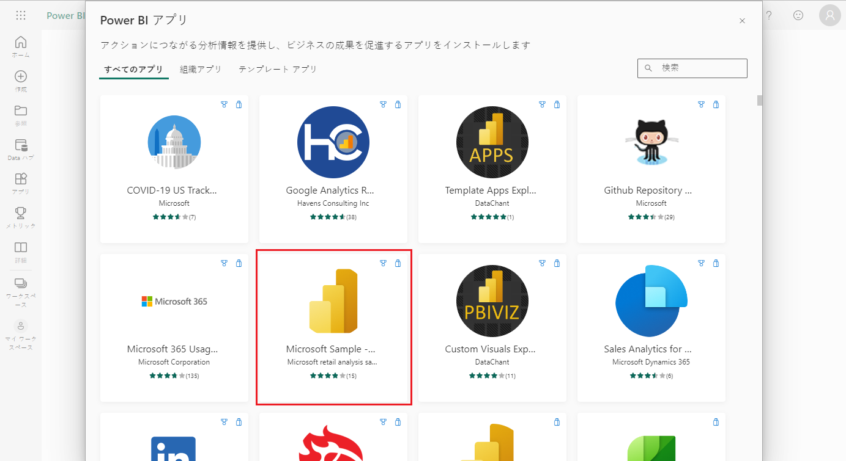Open the Github Repository Octocat thumbnail
846x461 pixels.
(x=651, y=142)
